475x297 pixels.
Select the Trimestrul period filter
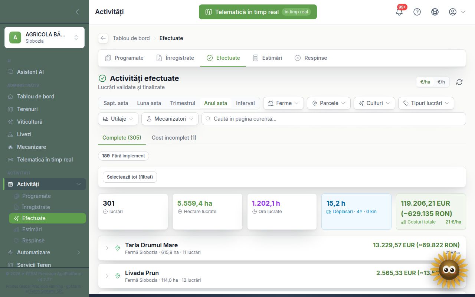183,103
